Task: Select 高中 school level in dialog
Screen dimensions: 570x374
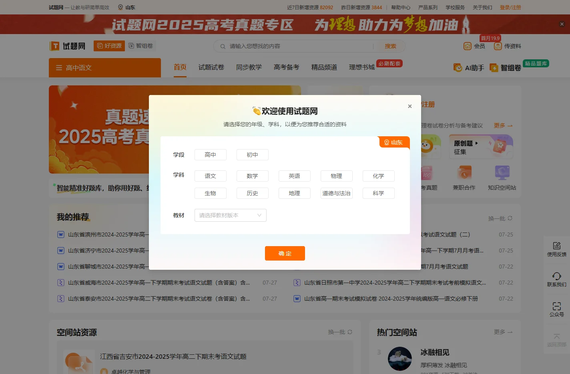Action: (x=210, y=155)
